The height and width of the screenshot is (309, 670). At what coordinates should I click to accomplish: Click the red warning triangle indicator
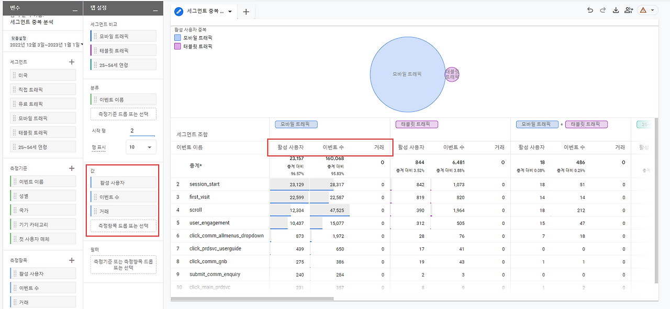point(642,10)
